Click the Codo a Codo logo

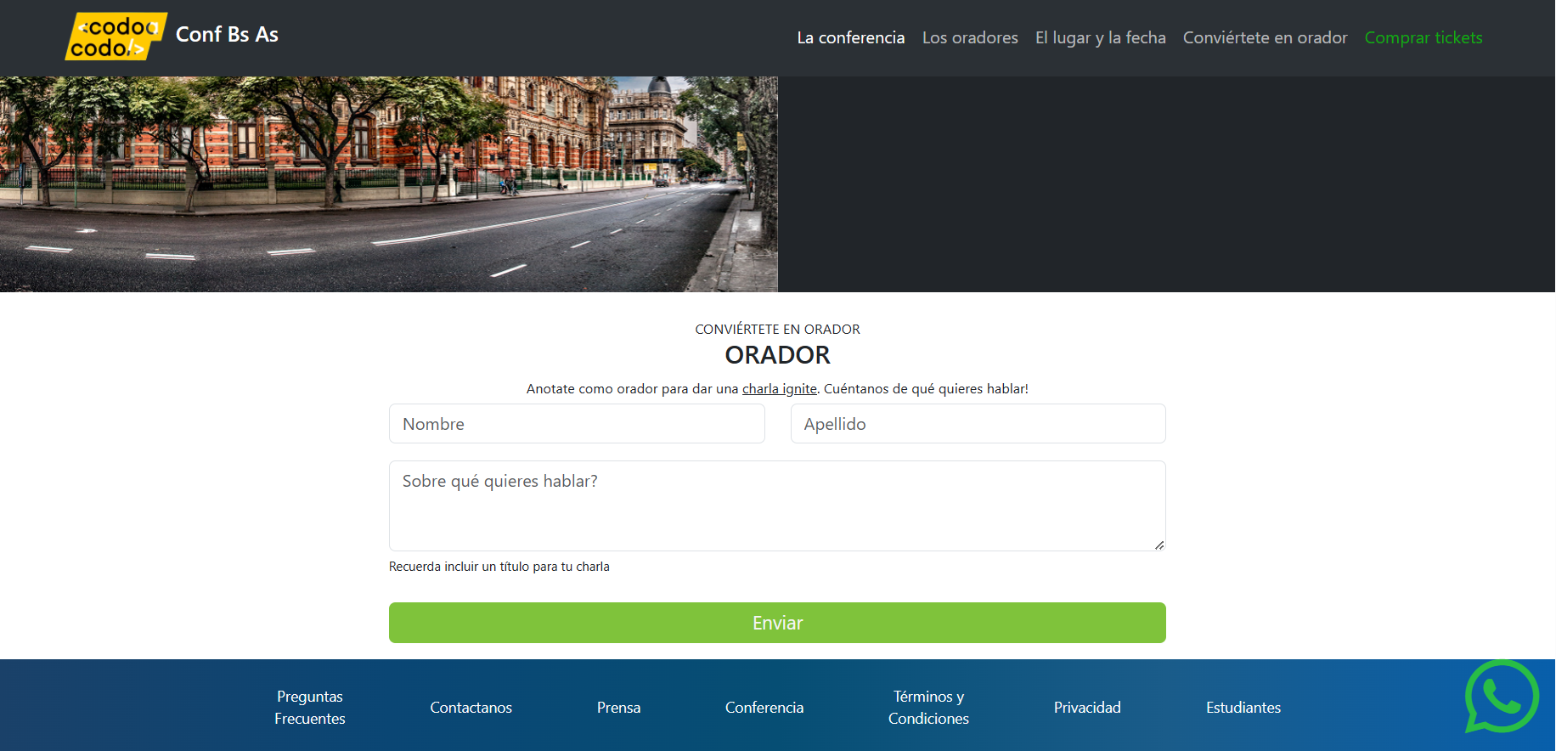click(x=116, y=37)
